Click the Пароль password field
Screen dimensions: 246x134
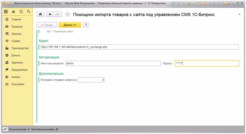click(x=207, y=63)
